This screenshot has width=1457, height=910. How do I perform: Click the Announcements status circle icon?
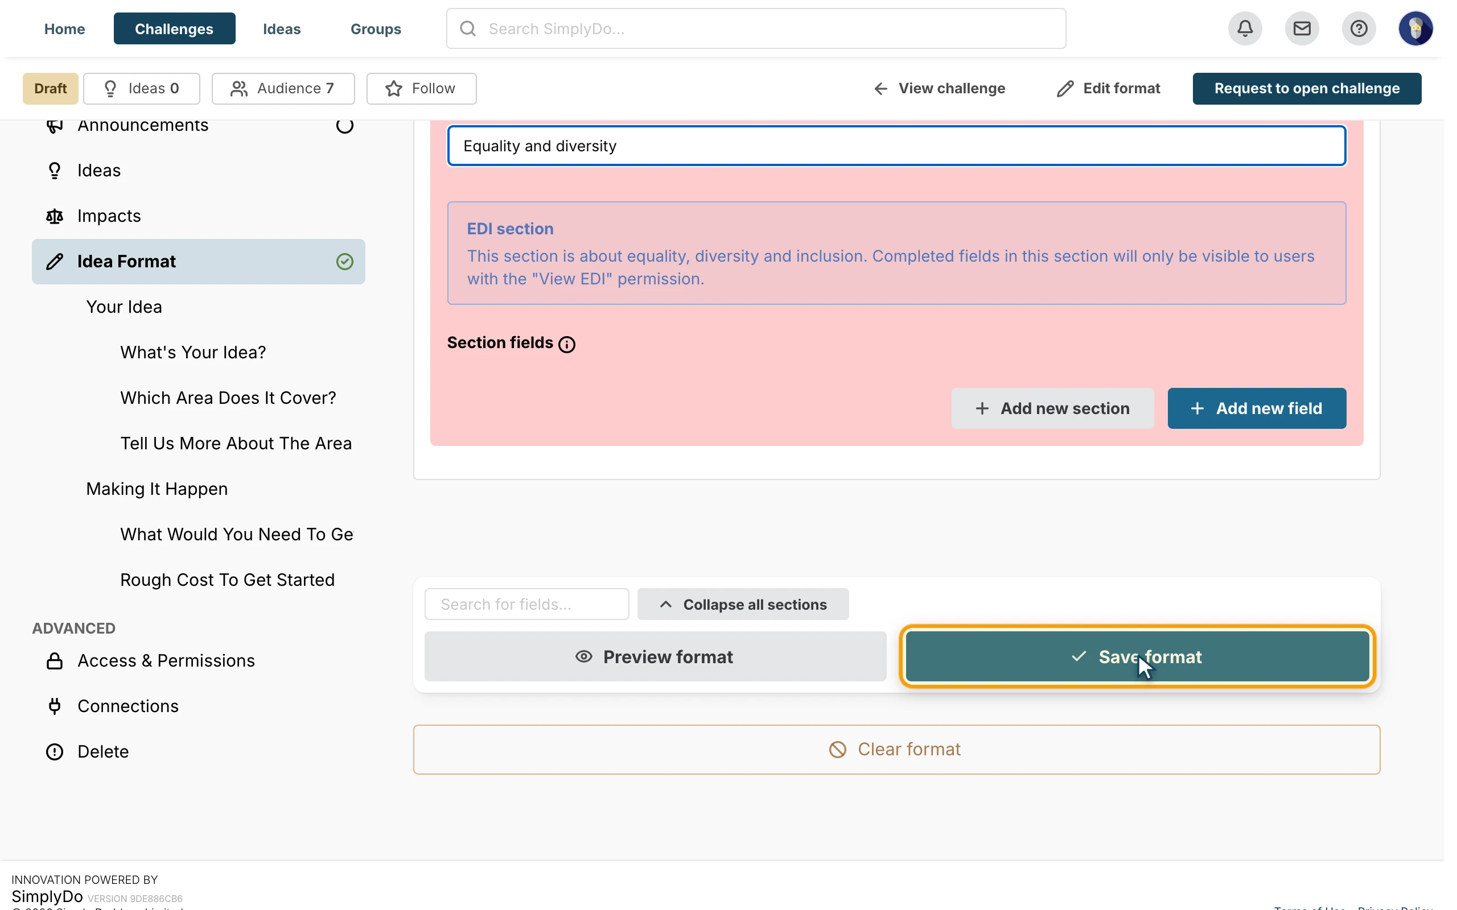(x=344, y=125)
